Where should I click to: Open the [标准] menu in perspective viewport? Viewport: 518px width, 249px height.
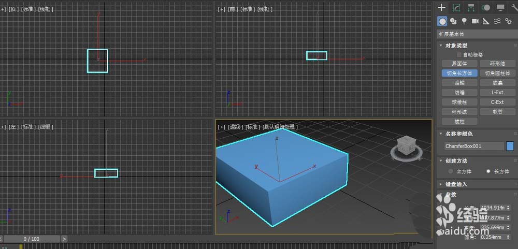point(253,127)
